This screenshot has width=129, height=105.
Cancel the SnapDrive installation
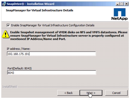coord(116,93)
